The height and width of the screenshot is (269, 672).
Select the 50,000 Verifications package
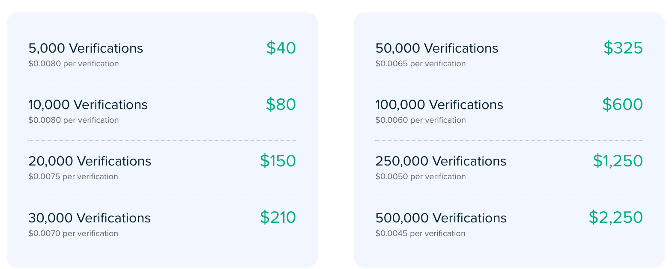point(436,48)
